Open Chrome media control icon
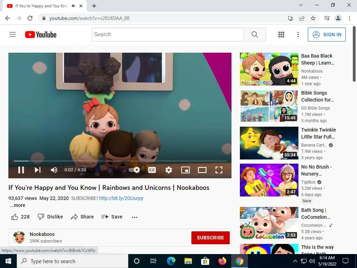 [x=327, y=18]
